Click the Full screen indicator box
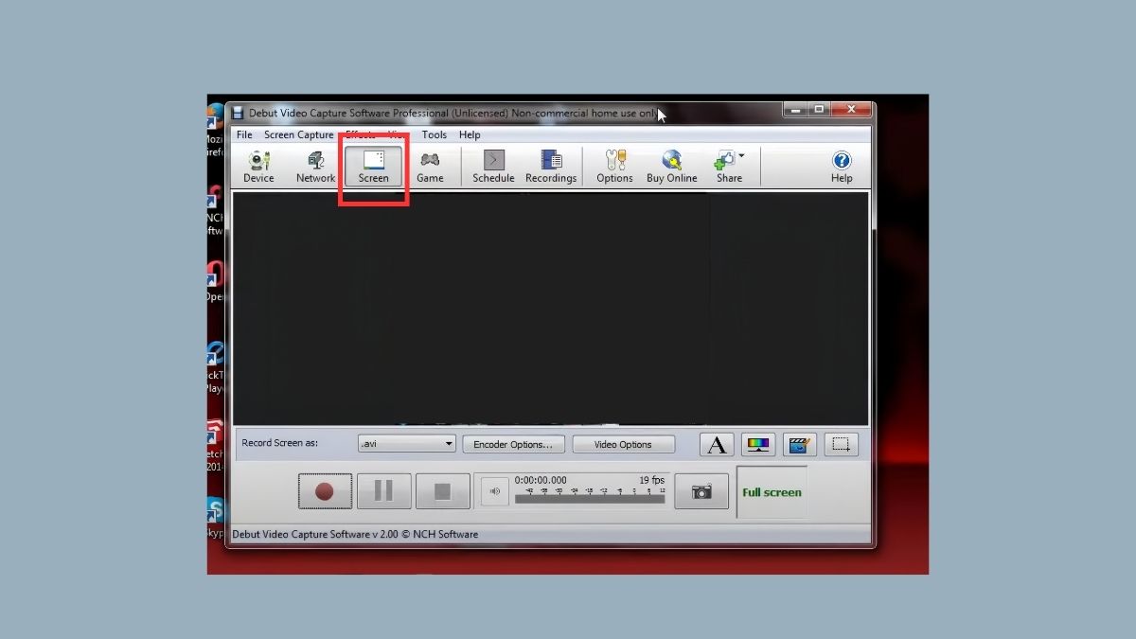 [x=772, y=492]
